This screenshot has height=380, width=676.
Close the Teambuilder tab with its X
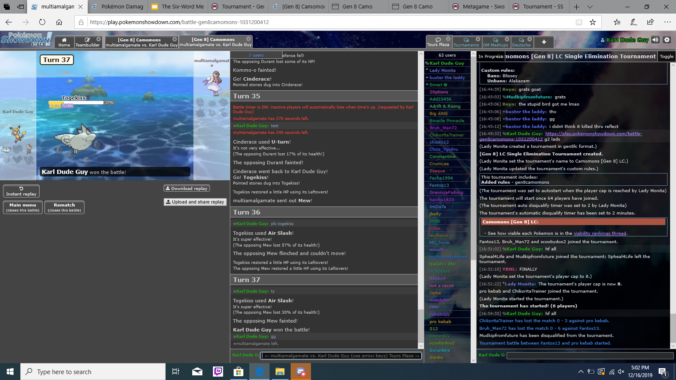pyautogui.click(x=98, y=39)
